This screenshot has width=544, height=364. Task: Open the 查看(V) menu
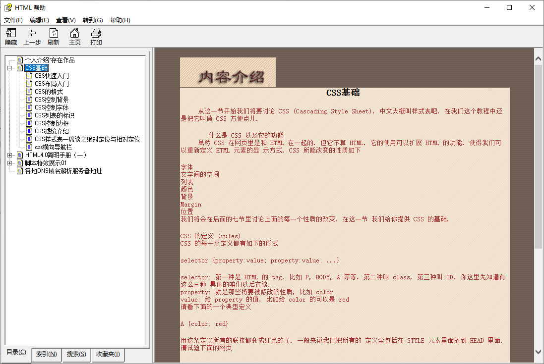(x=65, y=20)
